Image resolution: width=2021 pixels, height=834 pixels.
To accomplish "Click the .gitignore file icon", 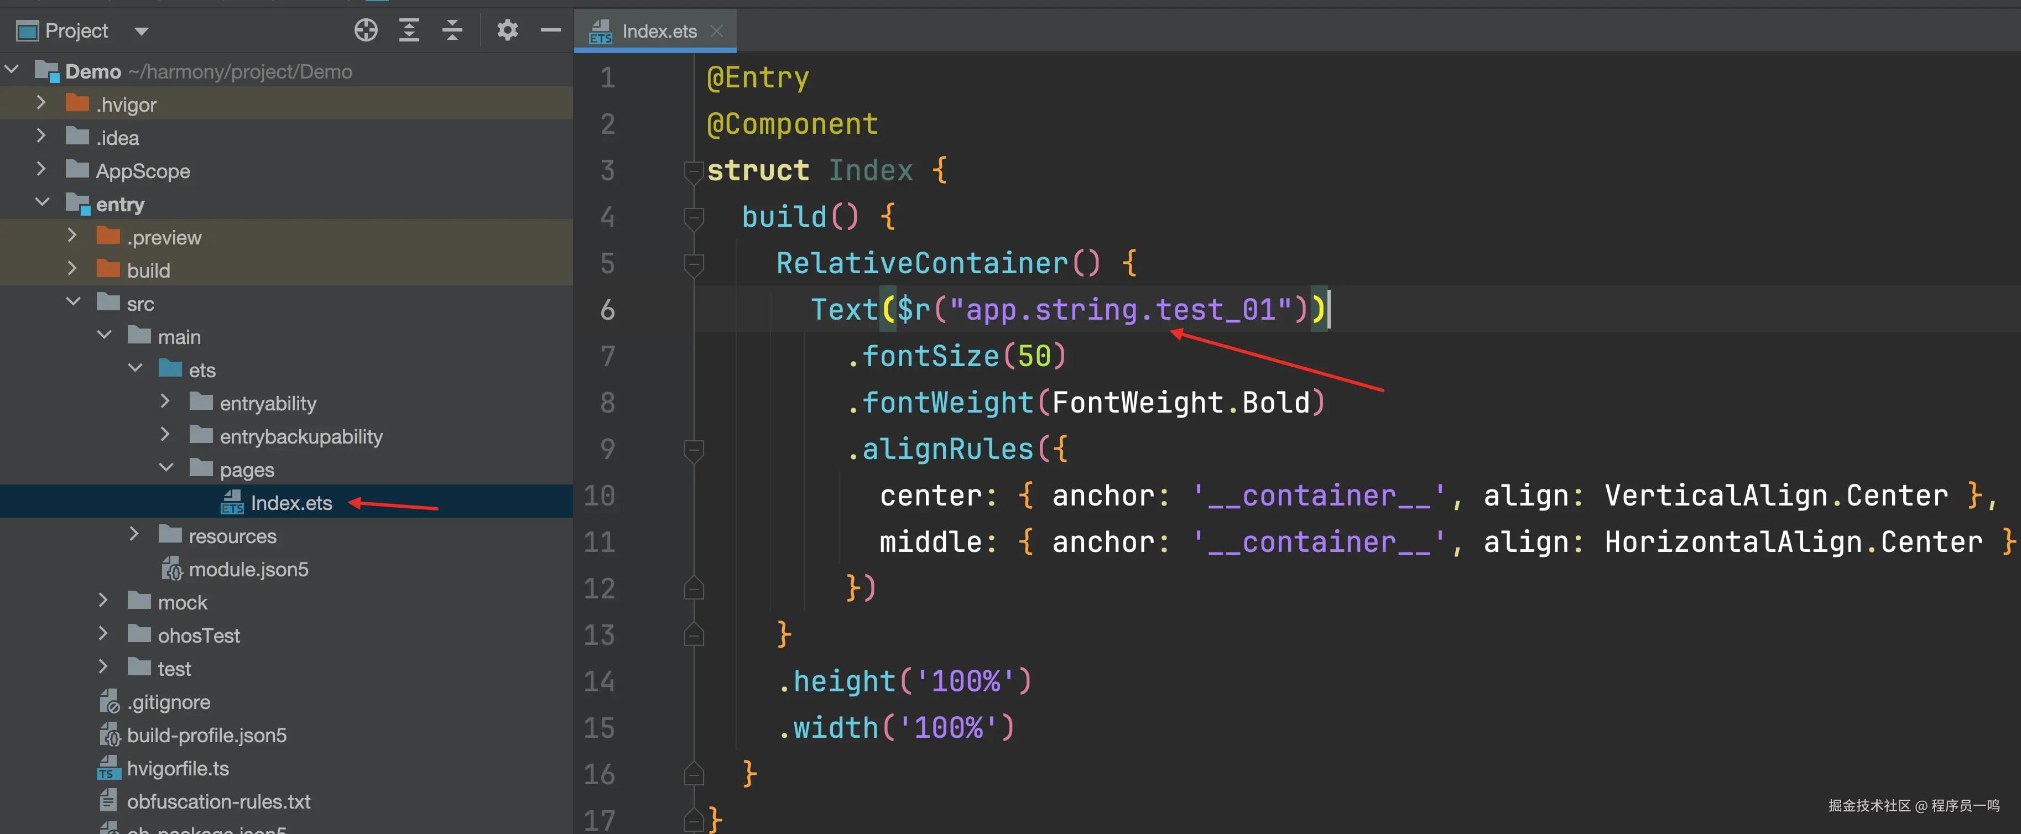I will pos(109,701).
